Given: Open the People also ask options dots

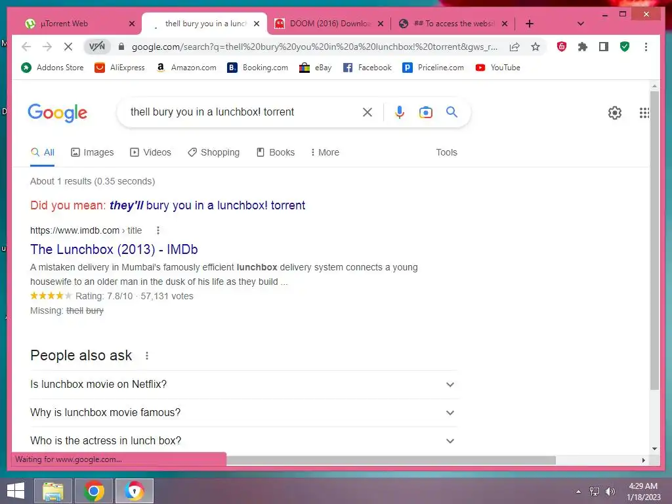Looking at the screenshot, I should [147, 356].
